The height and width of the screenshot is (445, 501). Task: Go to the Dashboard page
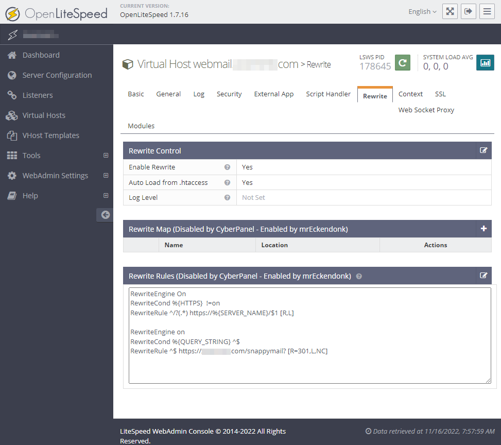(x=41, y=55)
